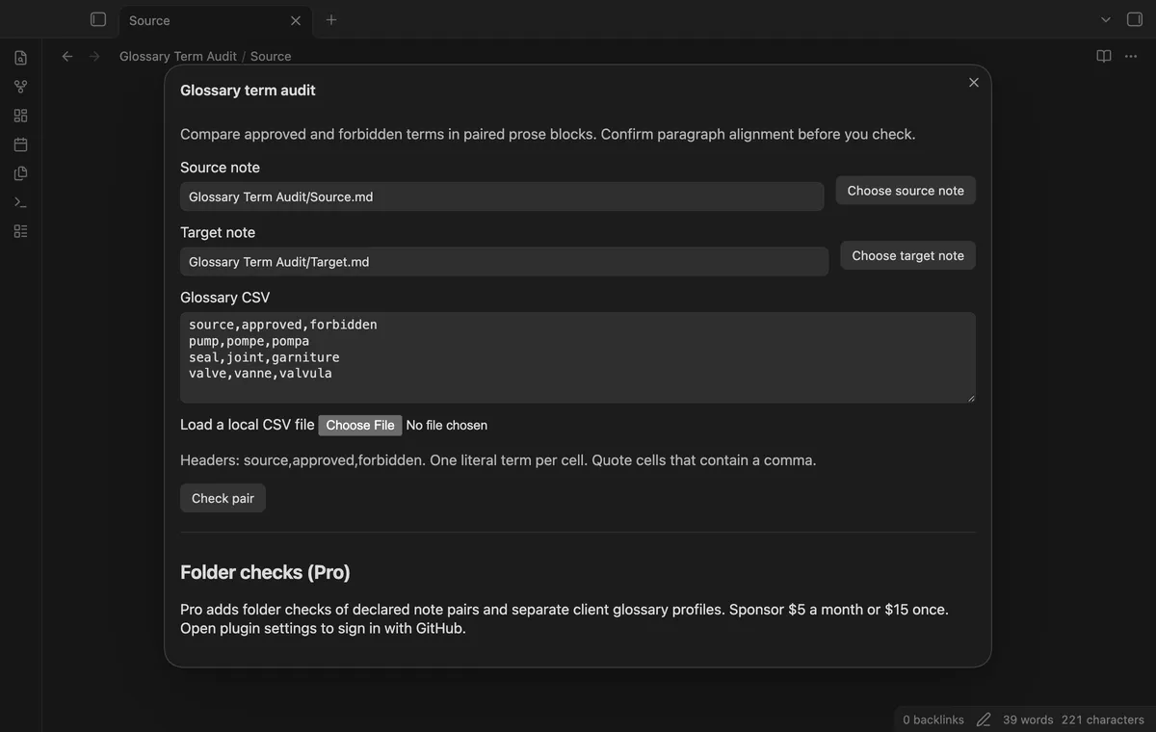Image resolution: width=1156 pixels, height=732 pixels.
Task: Switch to reading view book icon
Action: [1104, 56]
